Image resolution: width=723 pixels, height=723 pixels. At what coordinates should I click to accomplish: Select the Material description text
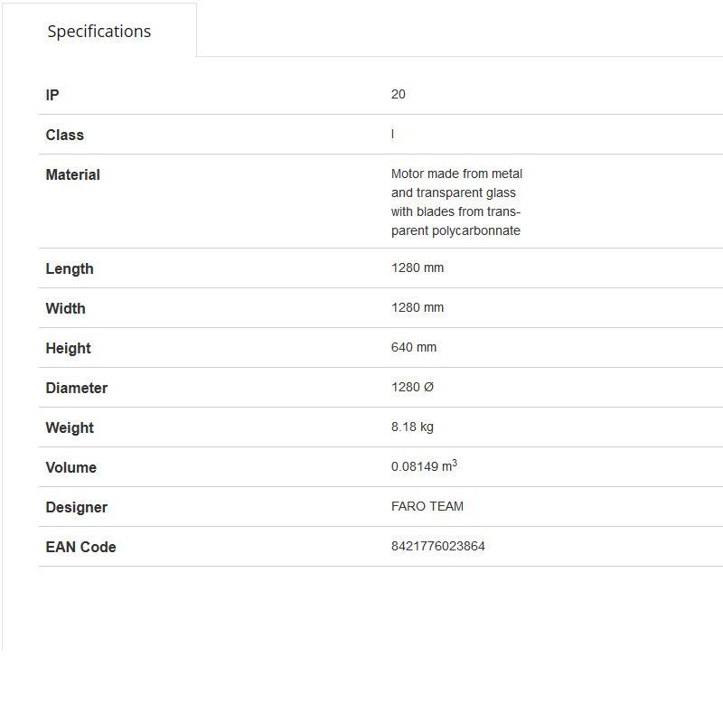coord(456,202)
